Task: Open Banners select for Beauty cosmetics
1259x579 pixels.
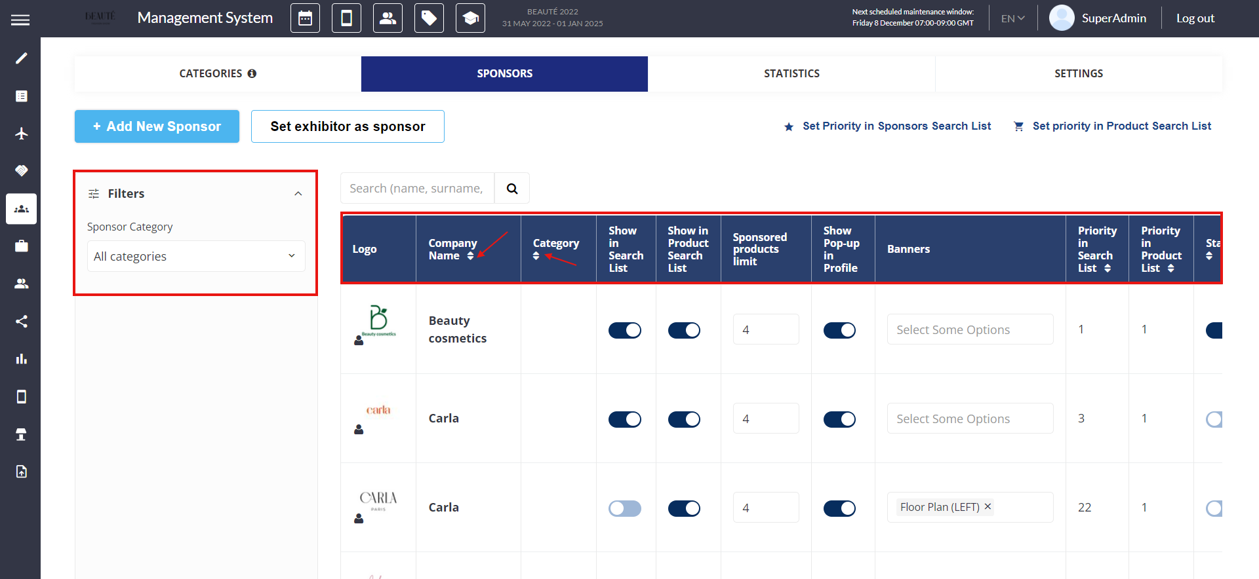Action: tap(970, 329)
